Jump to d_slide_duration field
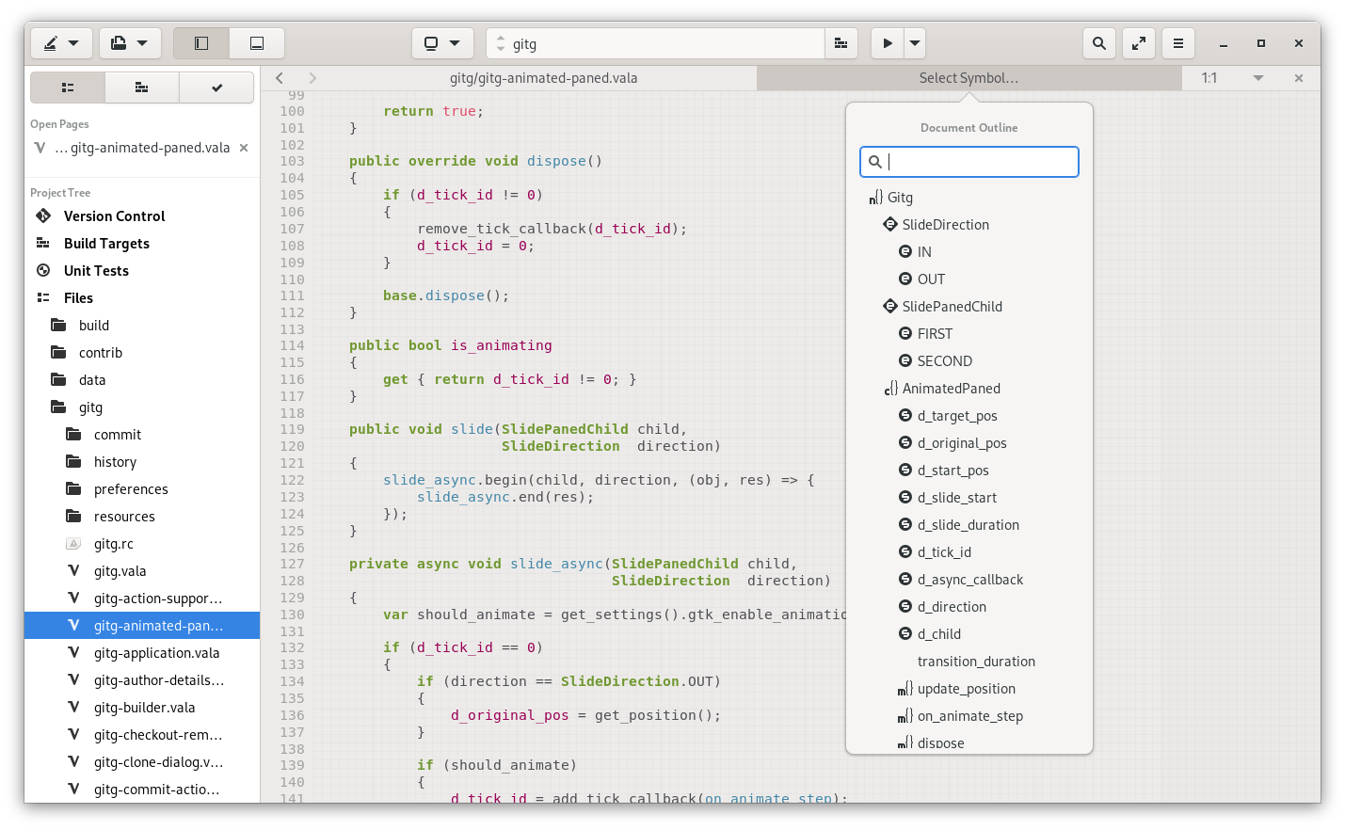The height and width of the screenshot is (830, 1345). pos(969,525)
